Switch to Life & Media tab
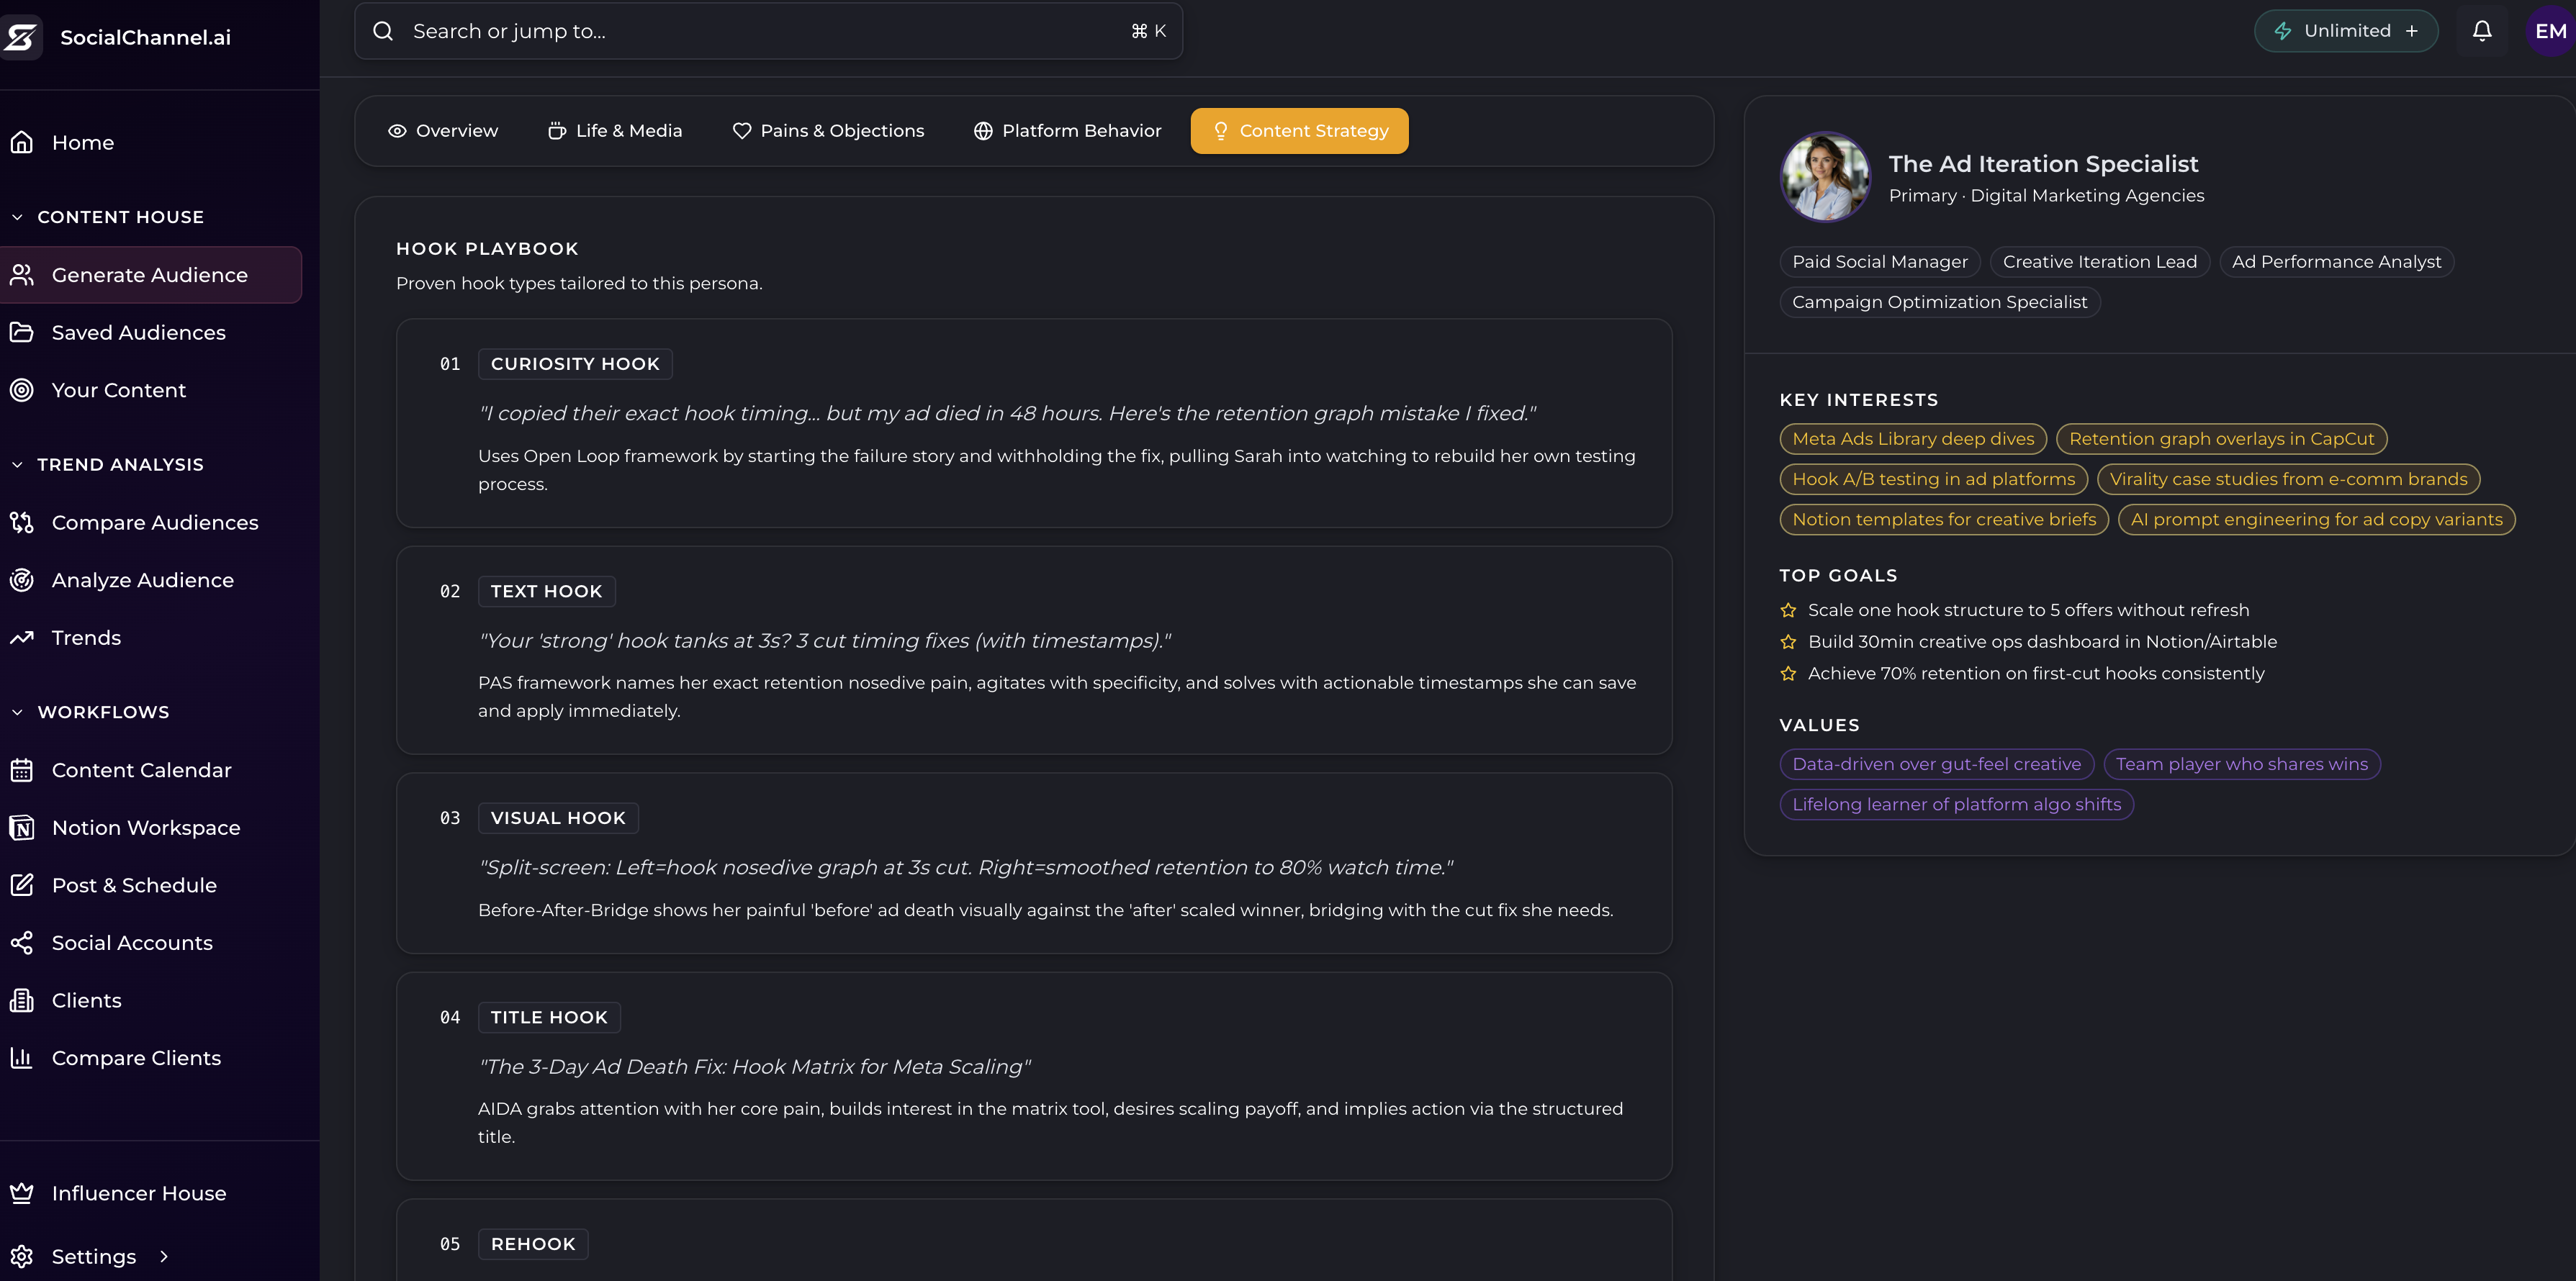 pyautogui.click(x=615, y=131)
